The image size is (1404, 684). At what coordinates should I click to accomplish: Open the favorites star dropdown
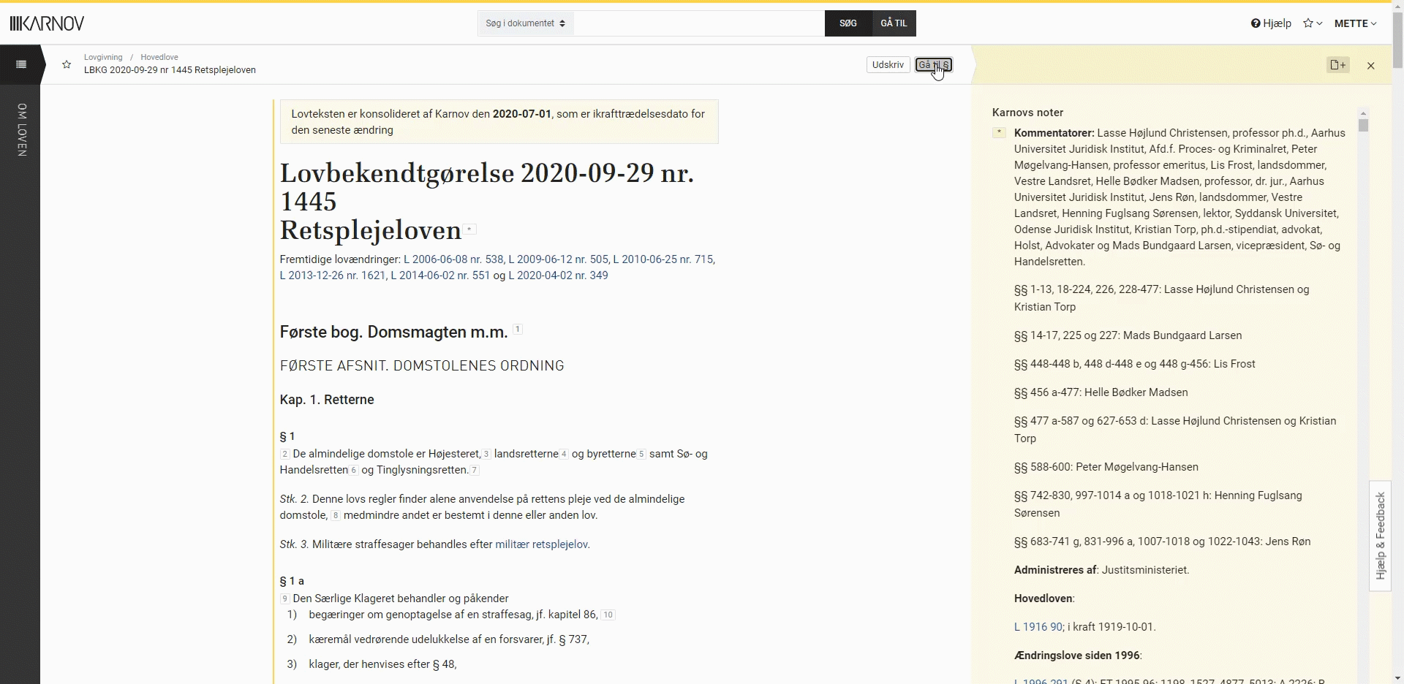[1313, 23]
